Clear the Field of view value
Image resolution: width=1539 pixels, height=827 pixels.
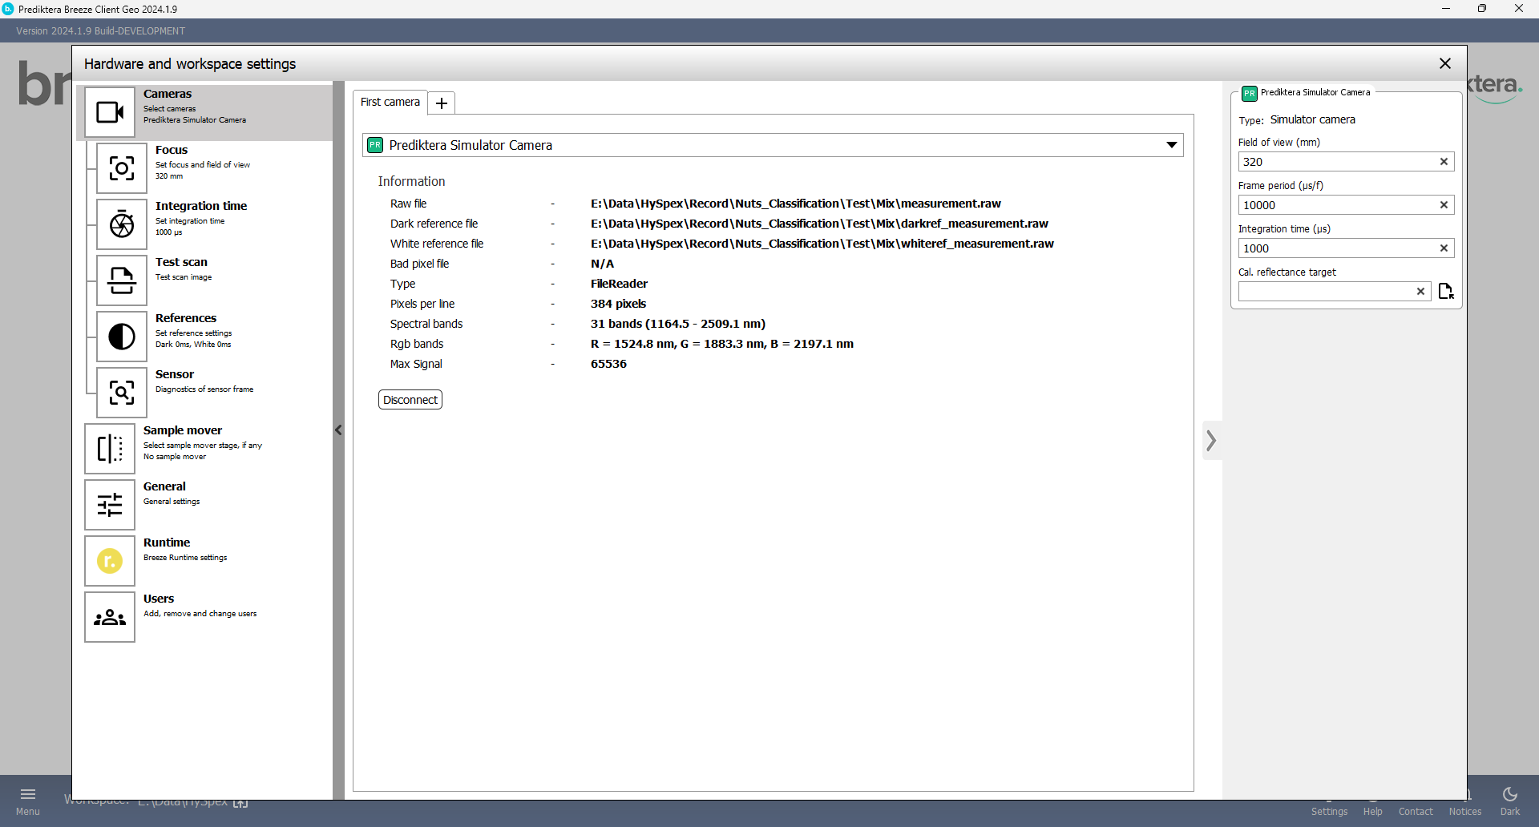pos(1444,162)
